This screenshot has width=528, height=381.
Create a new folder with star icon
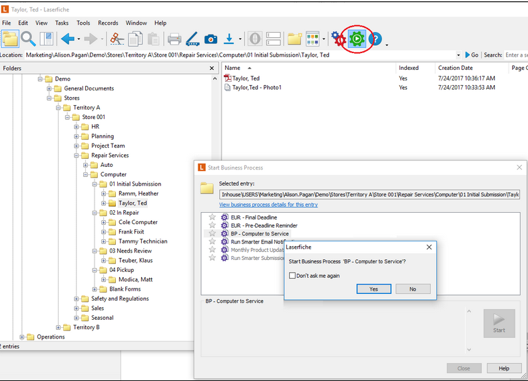point(295,39)
